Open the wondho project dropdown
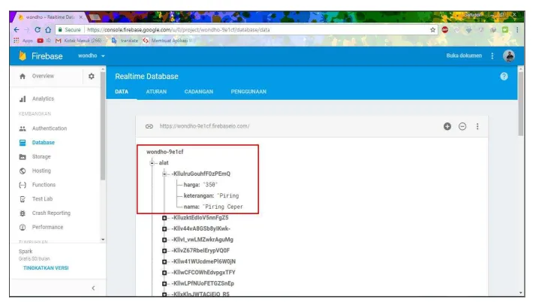 pos(92,56)
